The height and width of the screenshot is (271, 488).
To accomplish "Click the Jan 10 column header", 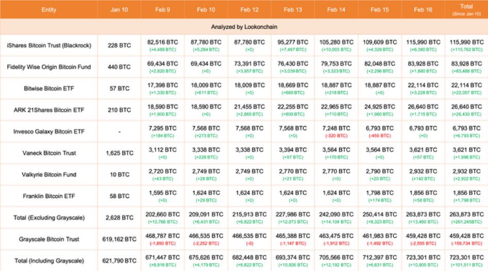I will tap(119, 10).
